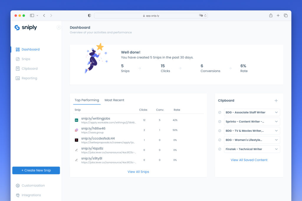Click the app.snip.ly address bar

pos(151,16)
